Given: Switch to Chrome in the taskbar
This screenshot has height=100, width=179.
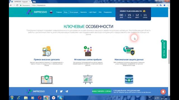Looking at the screenshot, I should tap(47, 98).
